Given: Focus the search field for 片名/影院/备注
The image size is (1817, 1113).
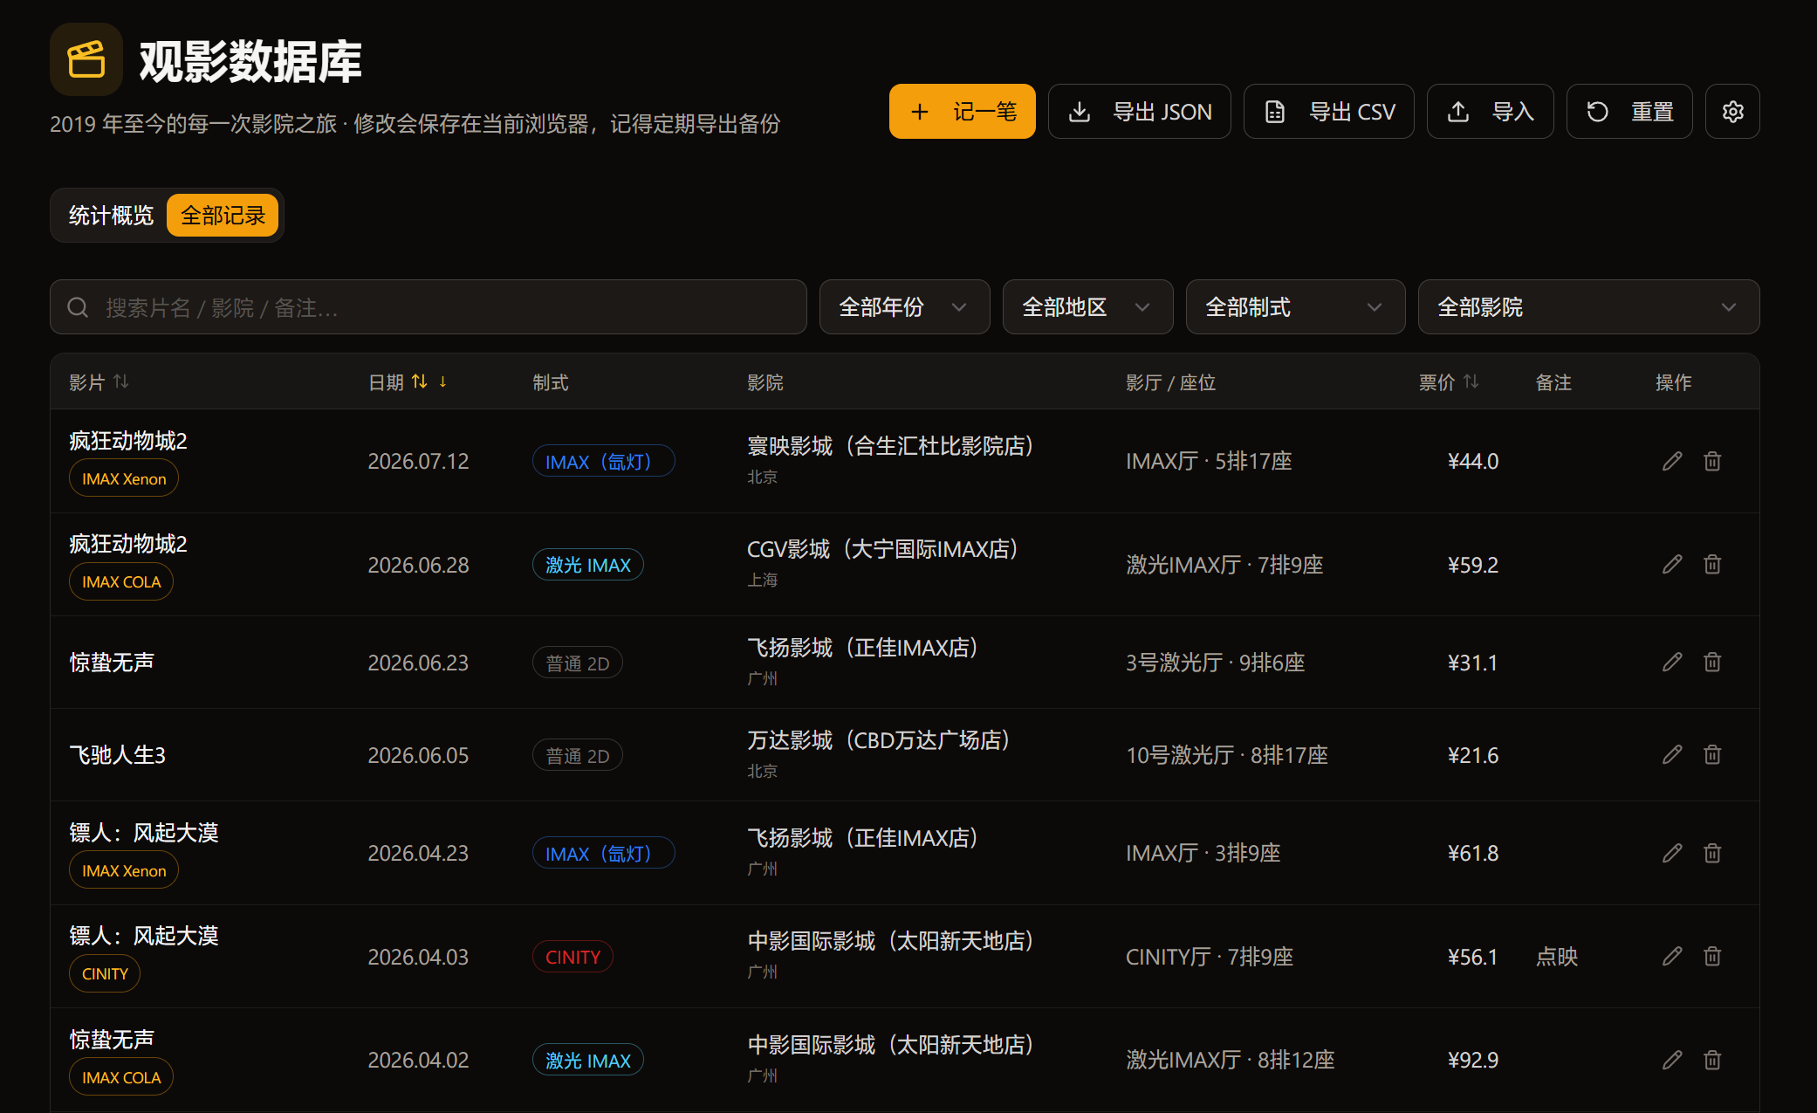Looking at the screenshot, I should 428,307.
